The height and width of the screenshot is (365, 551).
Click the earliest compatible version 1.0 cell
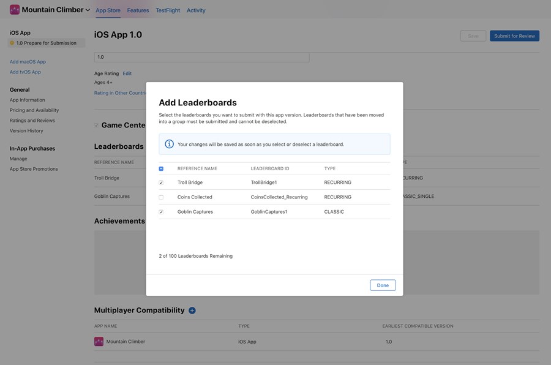pyautogui.click(x=389, y=342)
